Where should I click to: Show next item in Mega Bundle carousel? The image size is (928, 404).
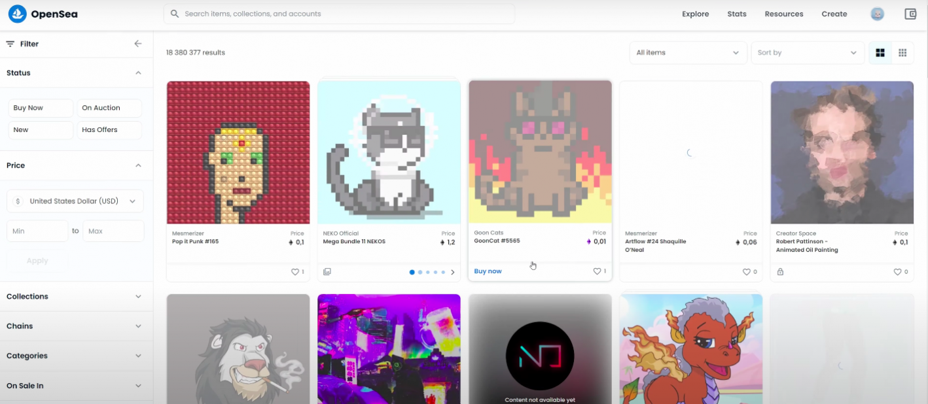coord(453,272)
